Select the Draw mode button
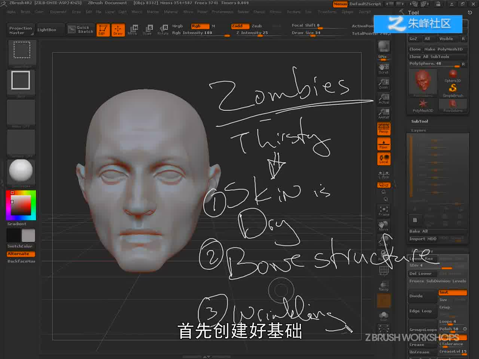 pos(118,30)
